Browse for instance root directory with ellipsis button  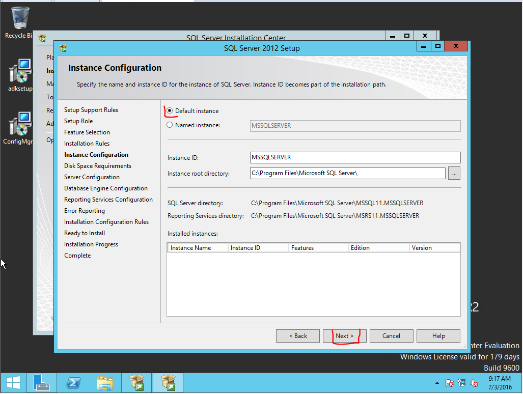coord(454,173)
